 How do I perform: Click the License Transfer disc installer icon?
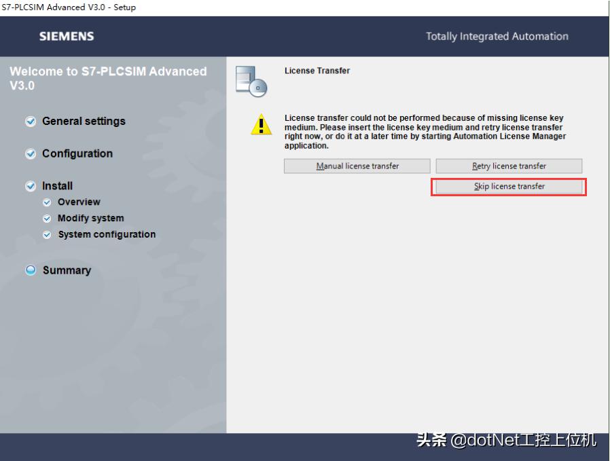pos(251,81)
